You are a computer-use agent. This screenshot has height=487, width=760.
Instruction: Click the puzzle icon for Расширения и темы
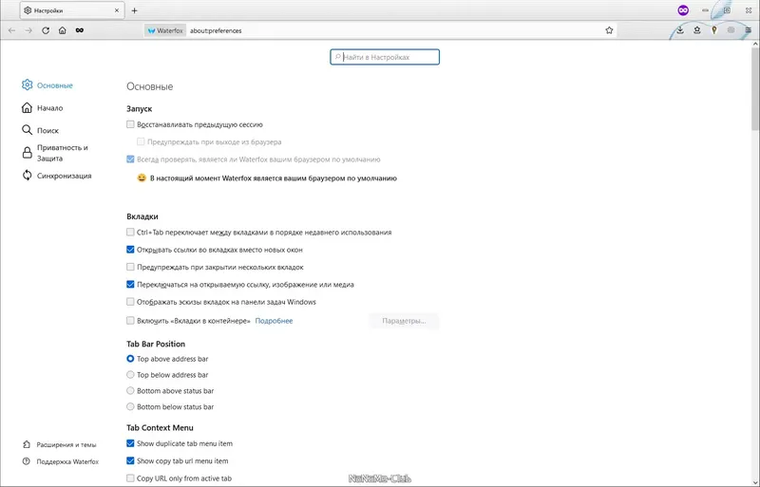coord(27,444)
